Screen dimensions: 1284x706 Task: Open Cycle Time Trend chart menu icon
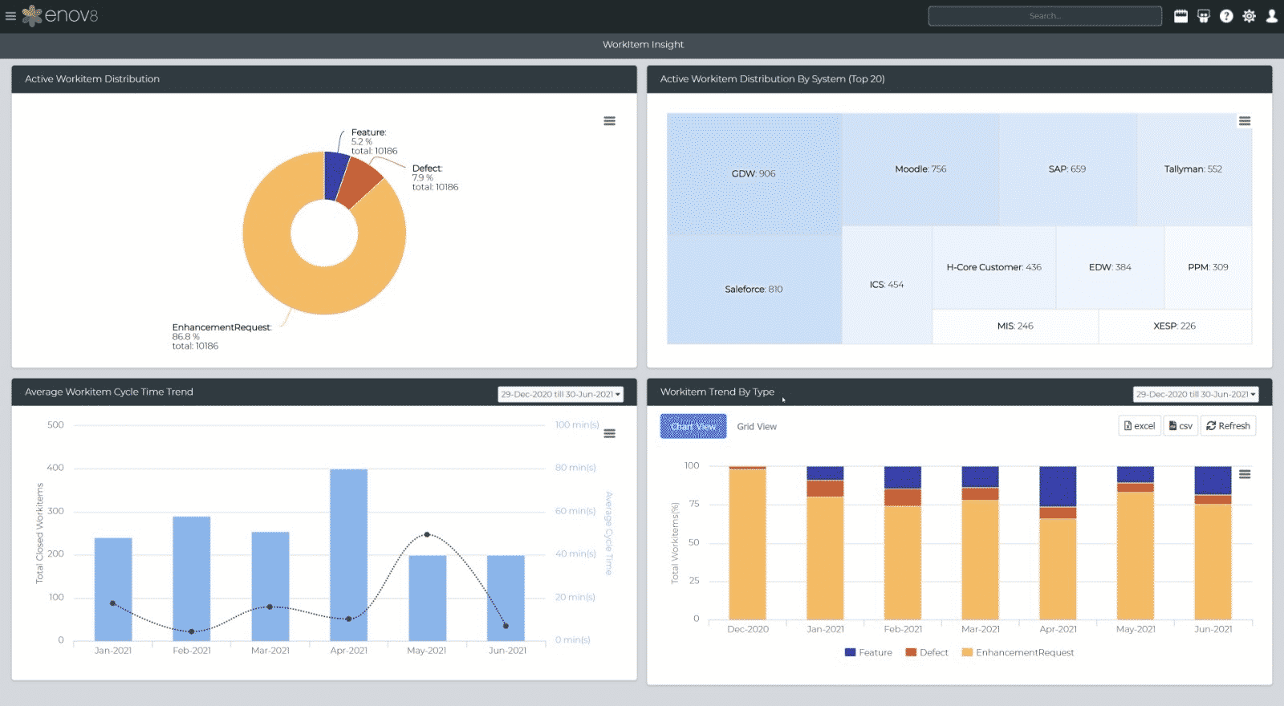coord(610,433)
